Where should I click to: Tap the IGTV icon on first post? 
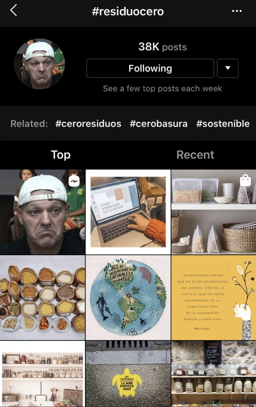(74, 180)
